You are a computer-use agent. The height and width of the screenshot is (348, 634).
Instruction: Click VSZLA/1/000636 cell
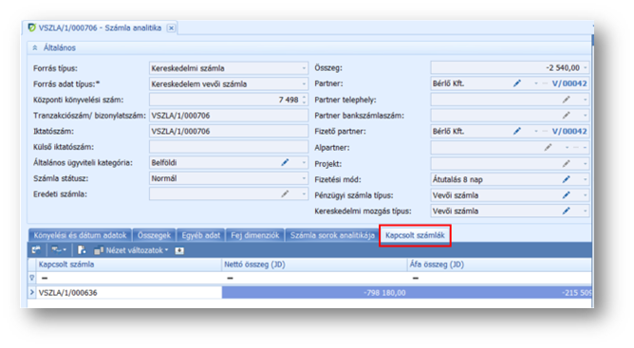[128, 293]
